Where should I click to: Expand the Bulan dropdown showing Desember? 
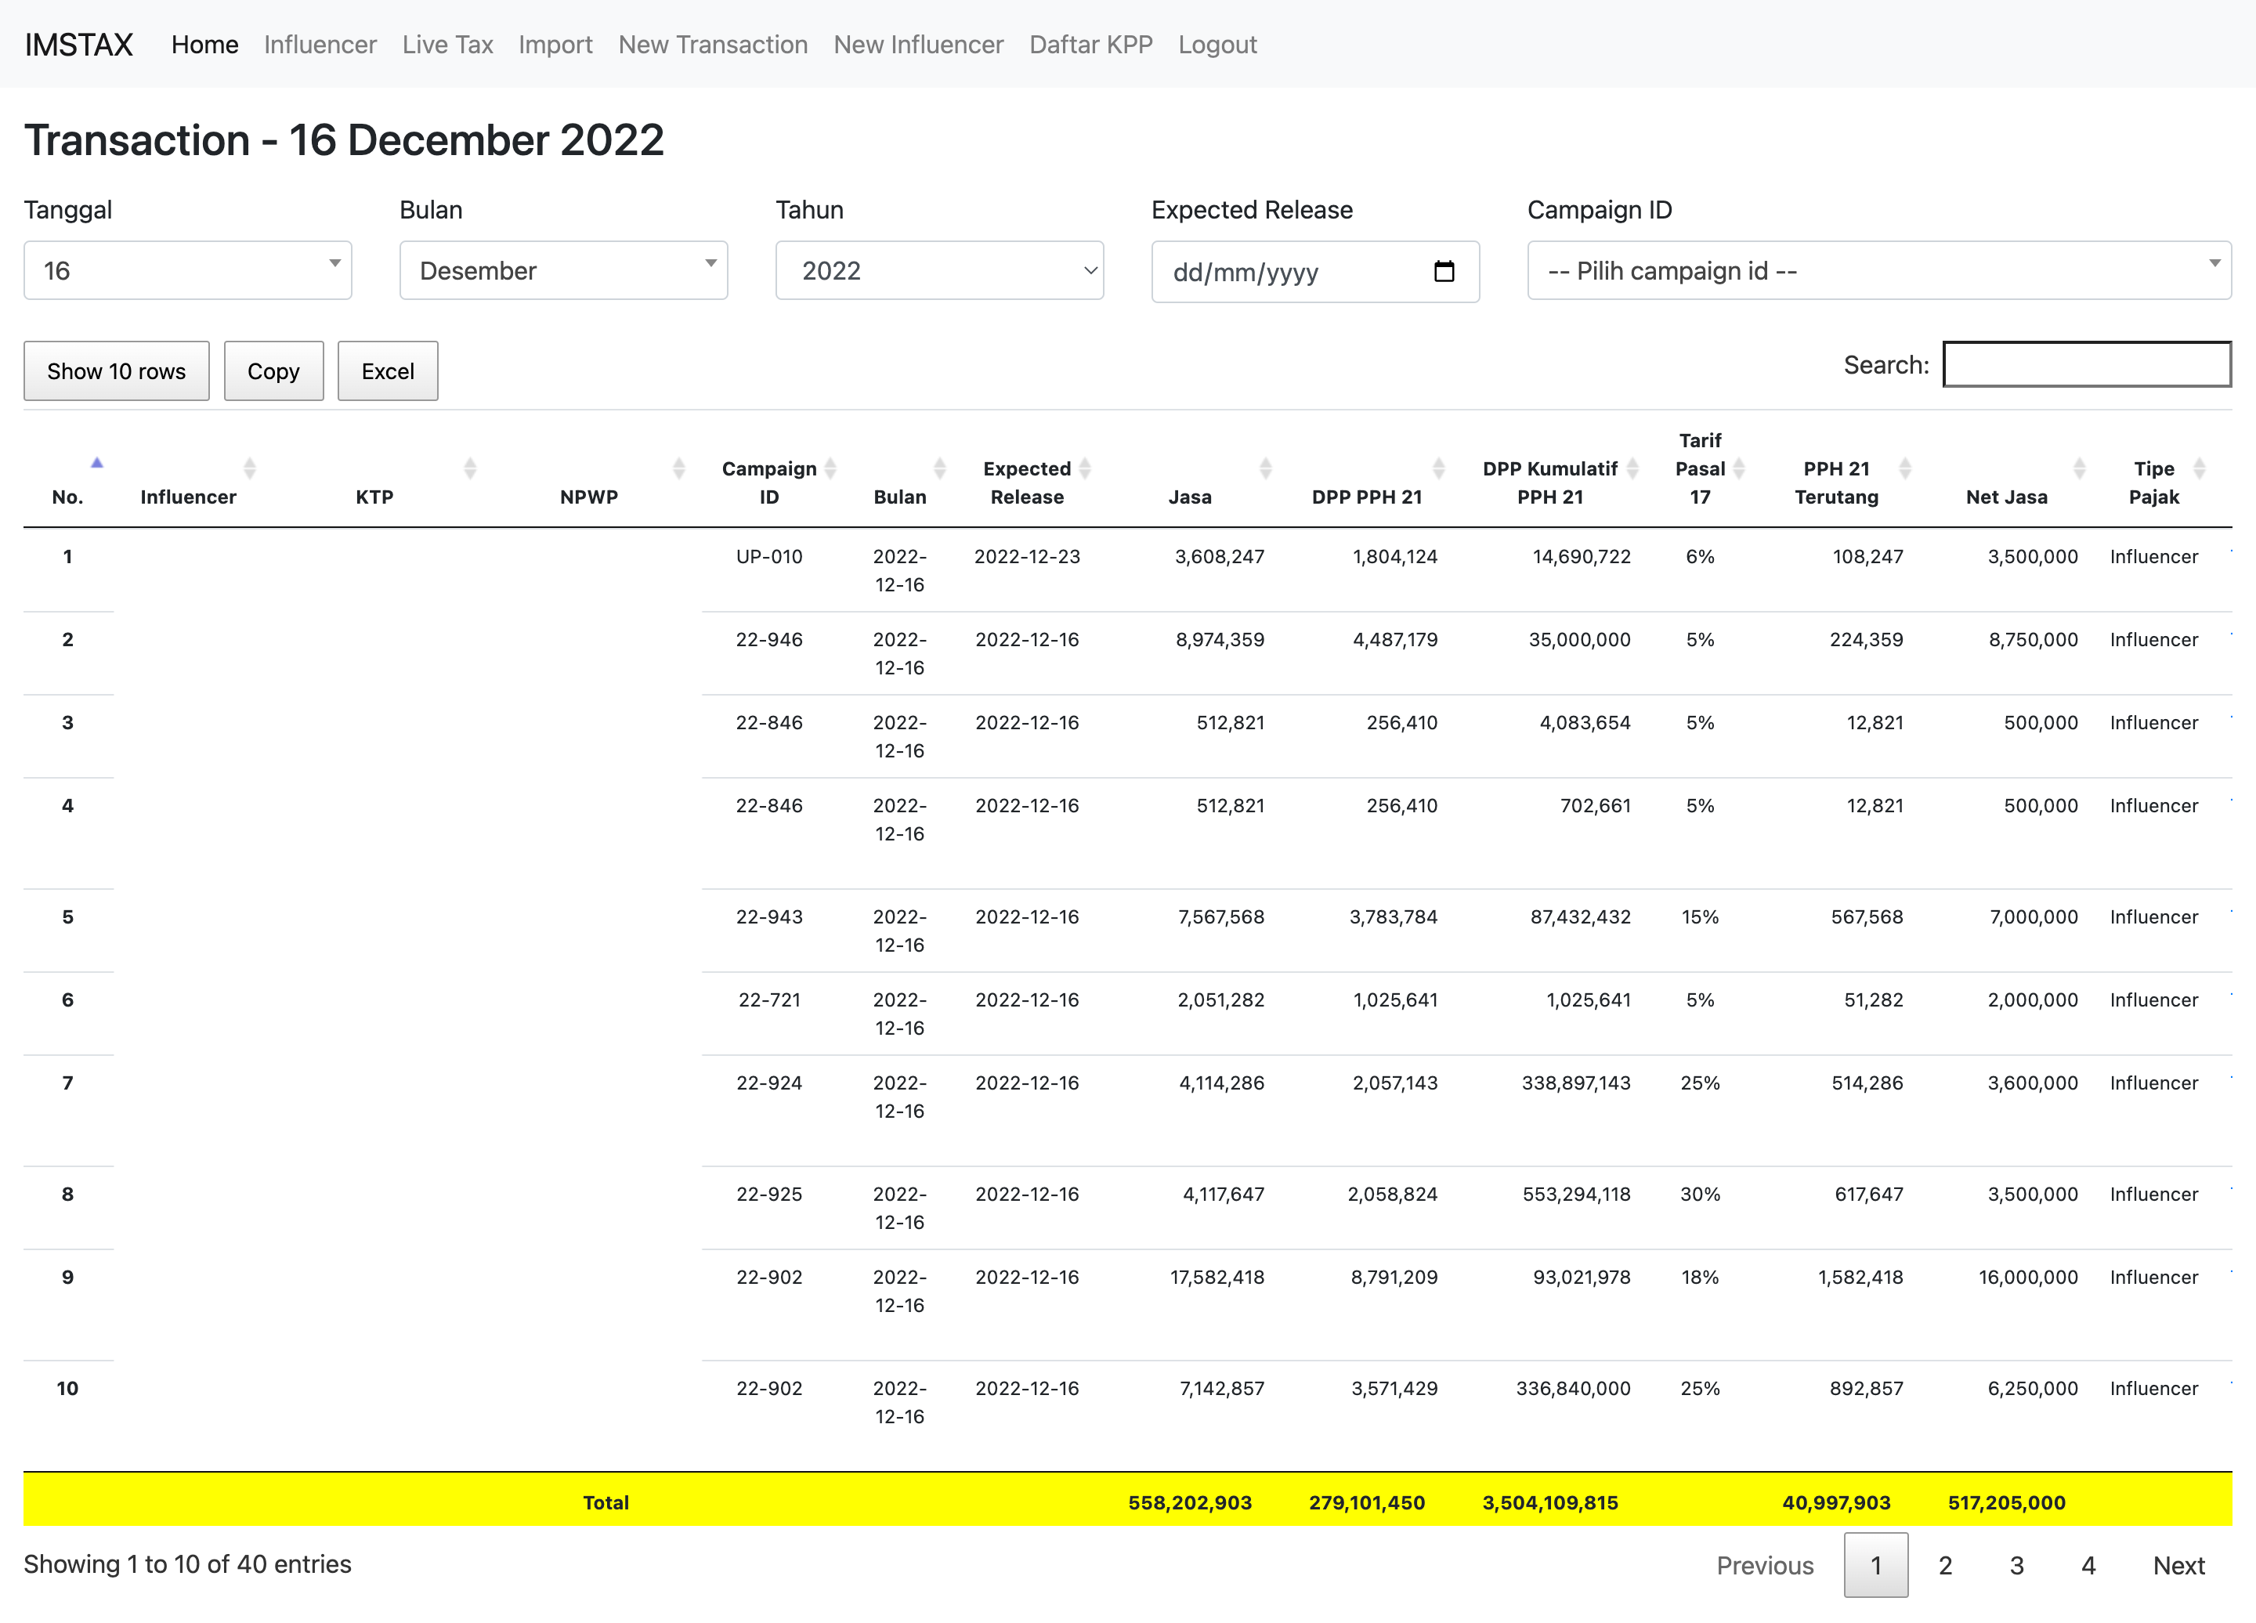(563, 270)
